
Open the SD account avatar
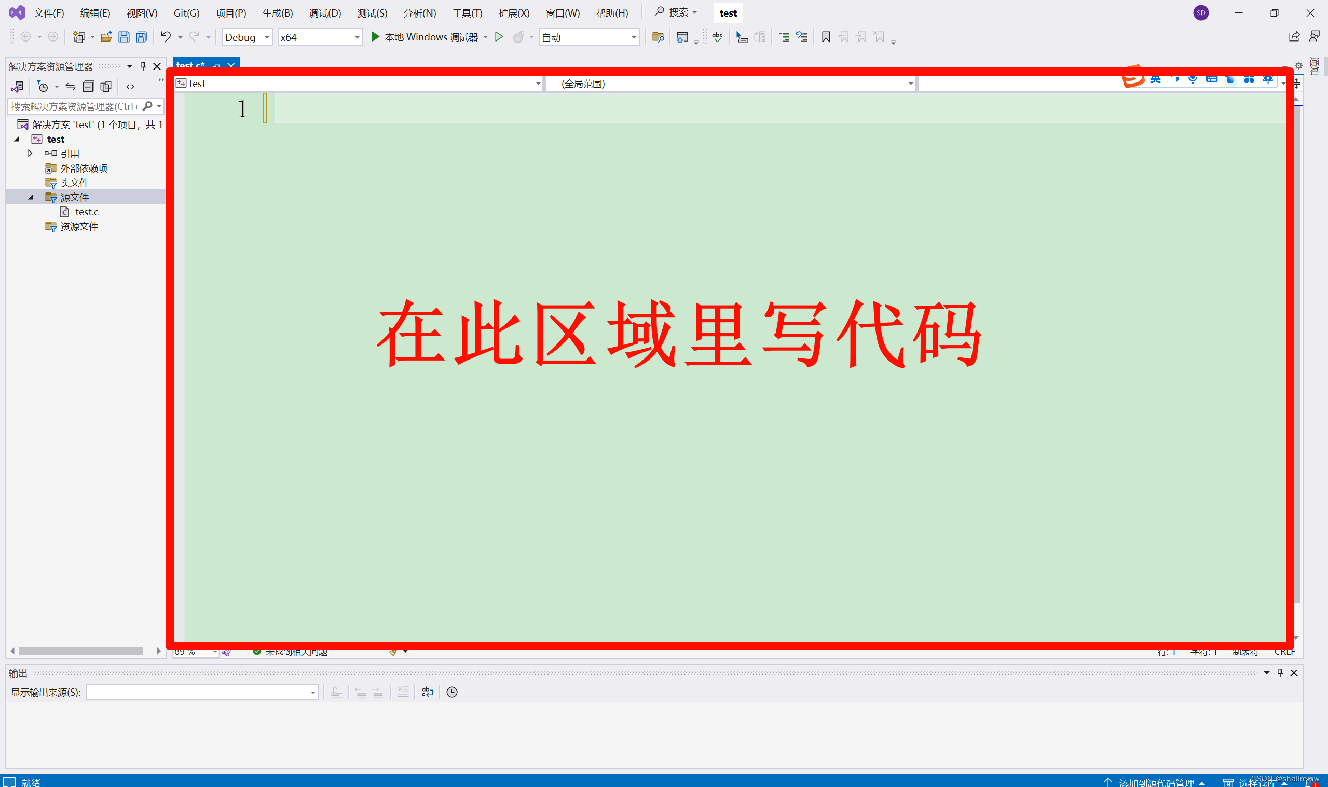[x=1201, y=13]
